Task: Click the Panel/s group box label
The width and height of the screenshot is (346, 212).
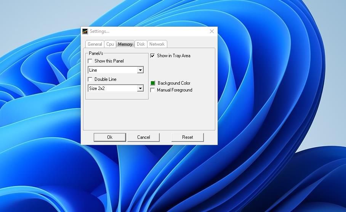Action: (96, 53)
